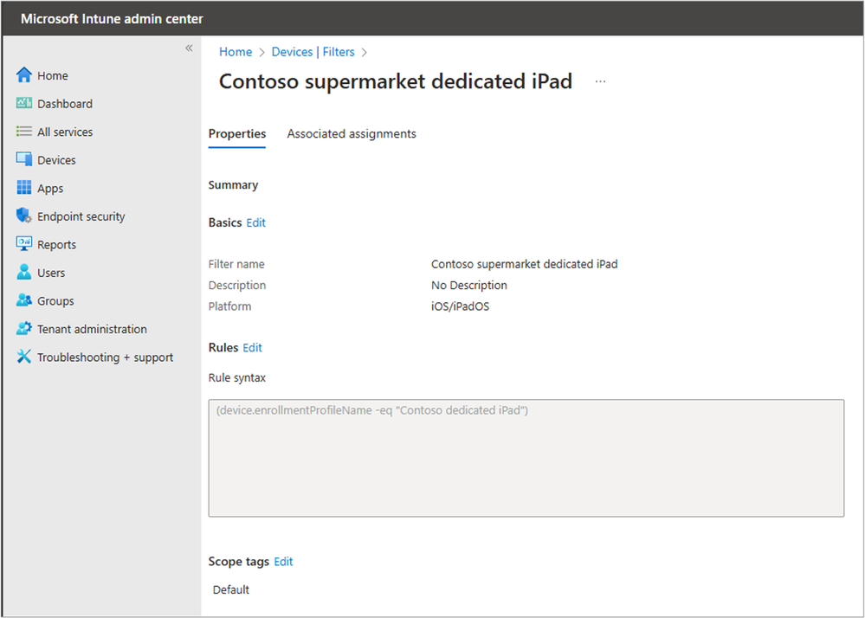The image size is (865, 618).
Task: Edit the Basics section
Action: click(x=256, y=223)
